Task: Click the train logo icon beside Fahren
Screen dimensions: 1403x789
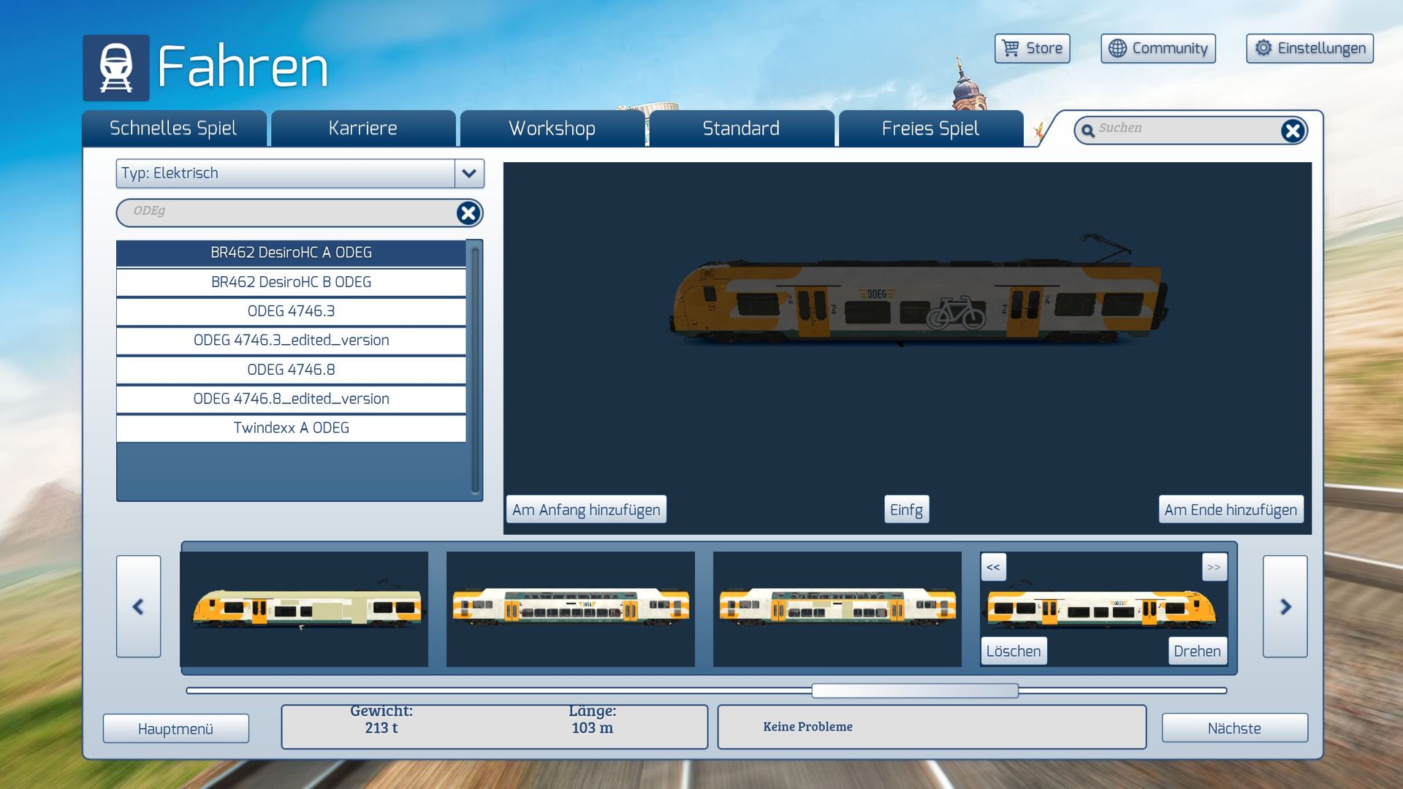Action: pos(115,67)
